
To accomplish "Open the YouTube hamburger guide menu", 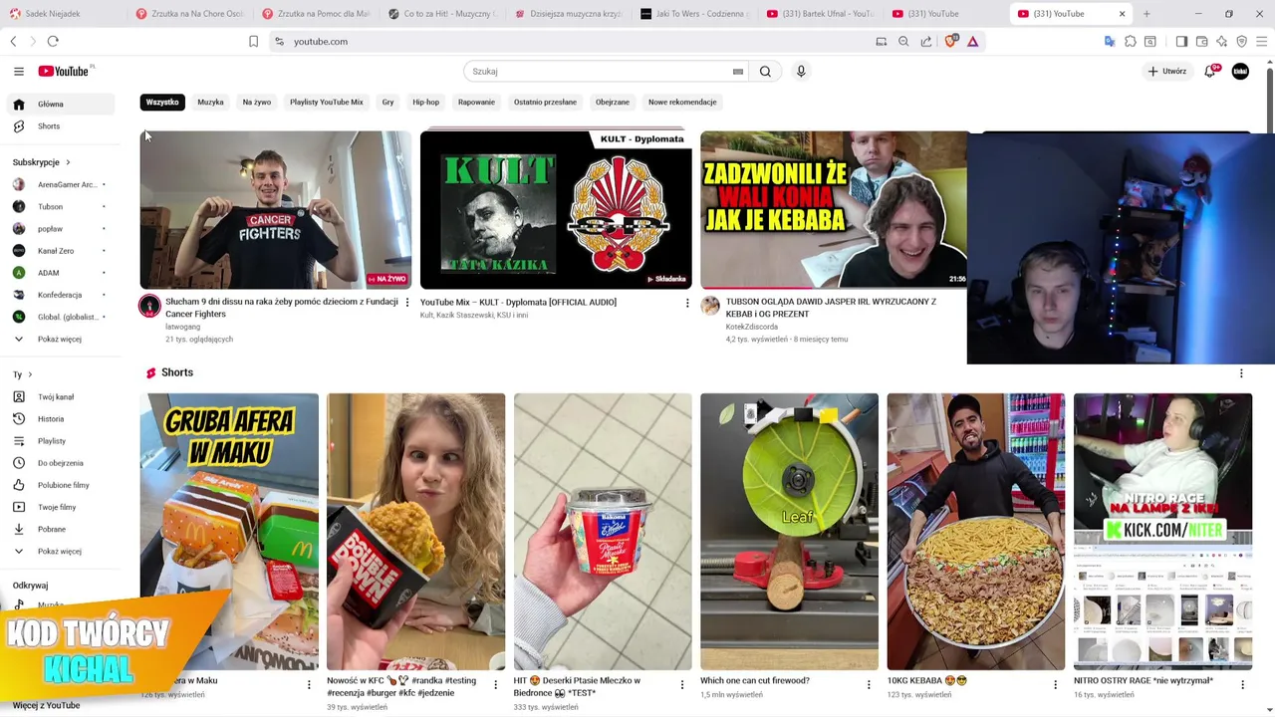I will [18, 71].
